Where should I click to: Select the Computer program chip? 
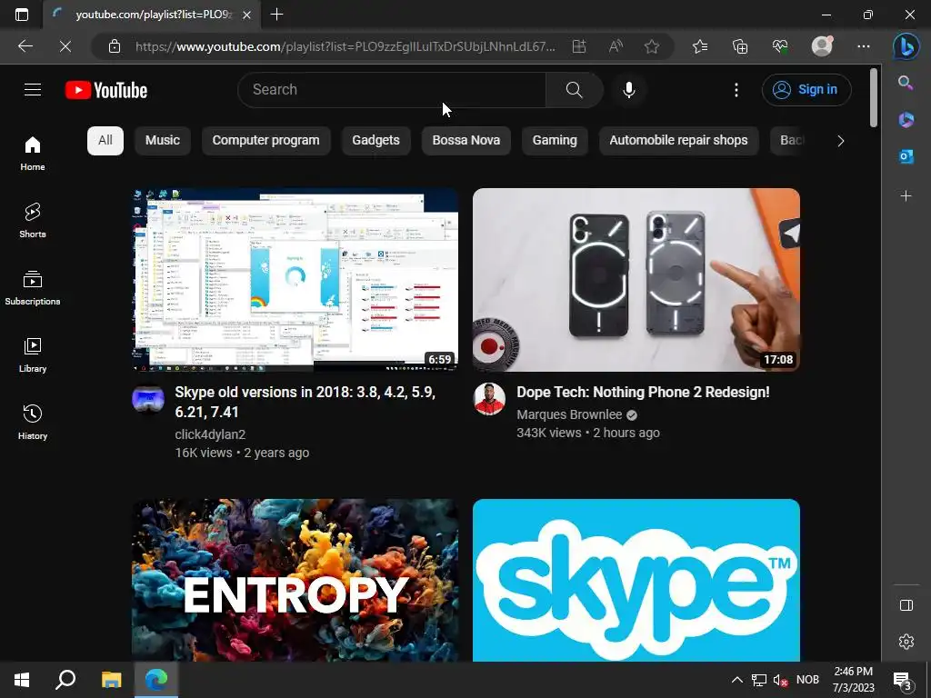266,141
